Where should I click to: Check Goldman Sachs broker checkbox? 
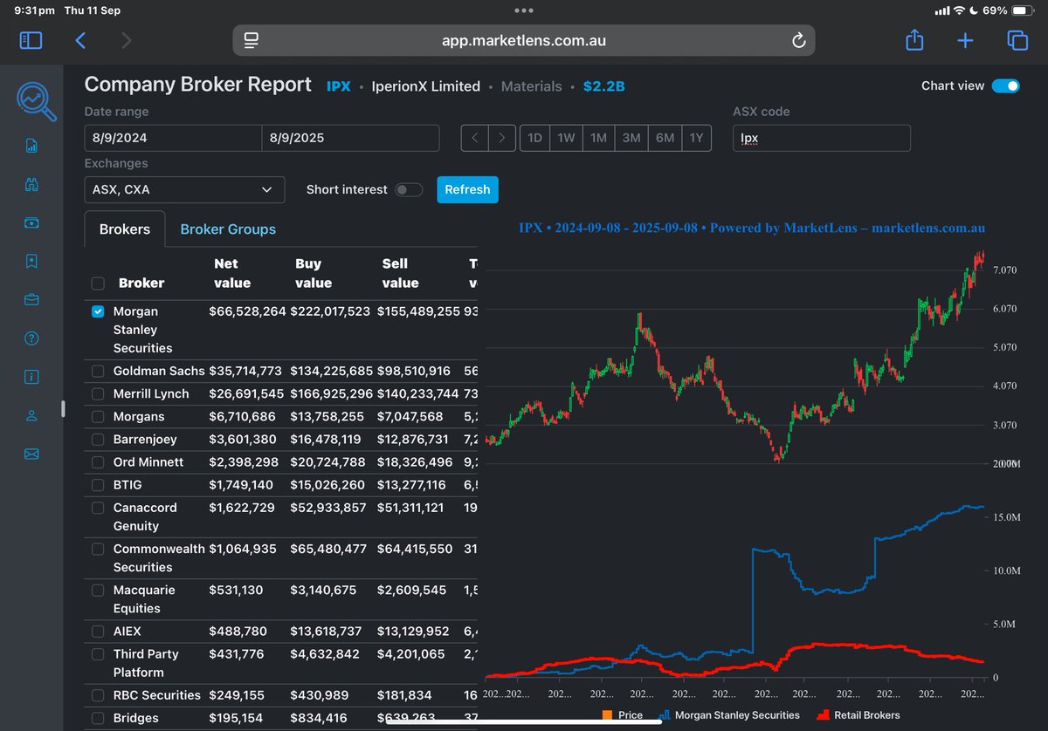pos(98,371)
